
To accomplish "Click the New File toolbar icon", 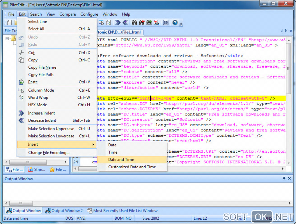I will pos(10,23).
